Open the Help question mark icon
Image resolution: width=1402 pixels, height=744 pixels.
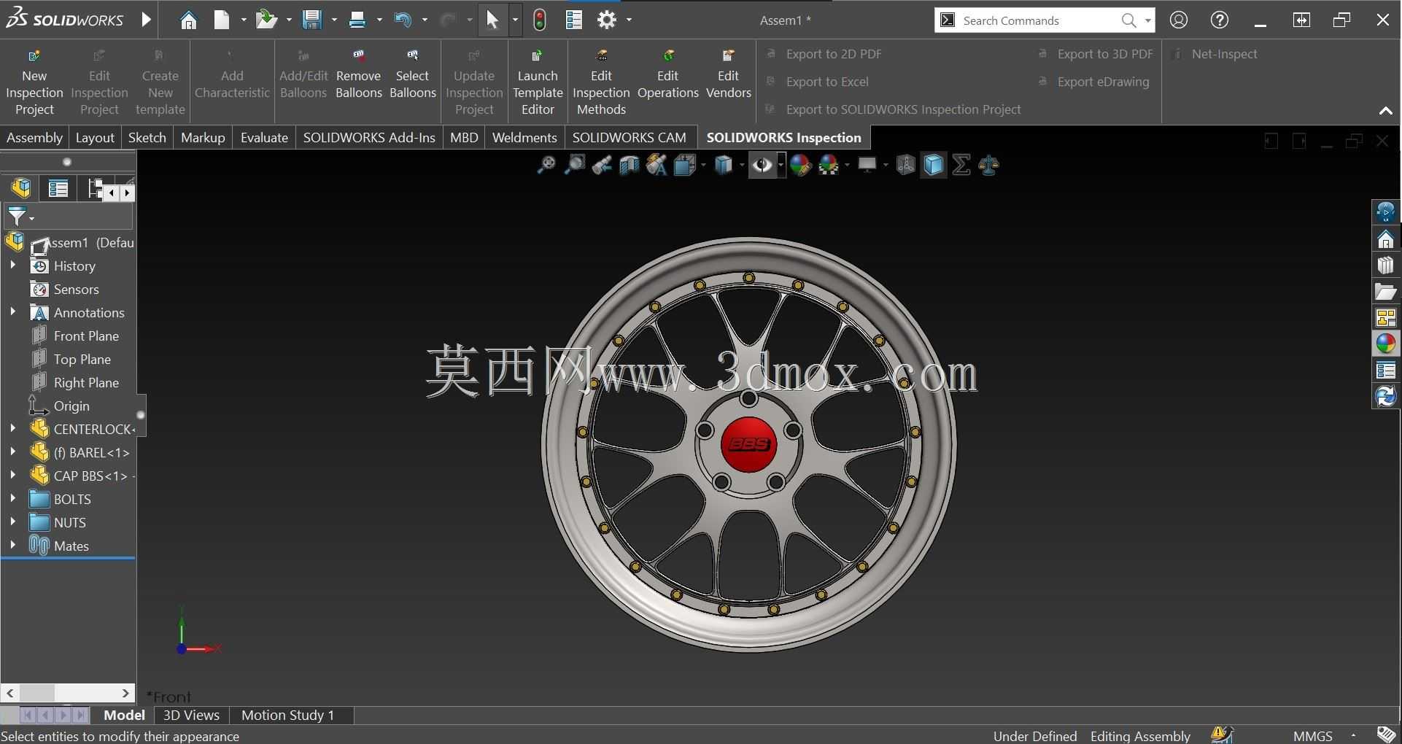1220,20
